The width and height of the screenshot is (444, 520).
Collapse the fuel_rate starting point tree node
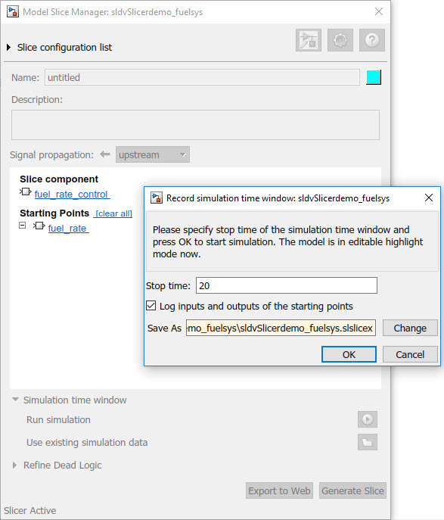click(x=22, y=226)
